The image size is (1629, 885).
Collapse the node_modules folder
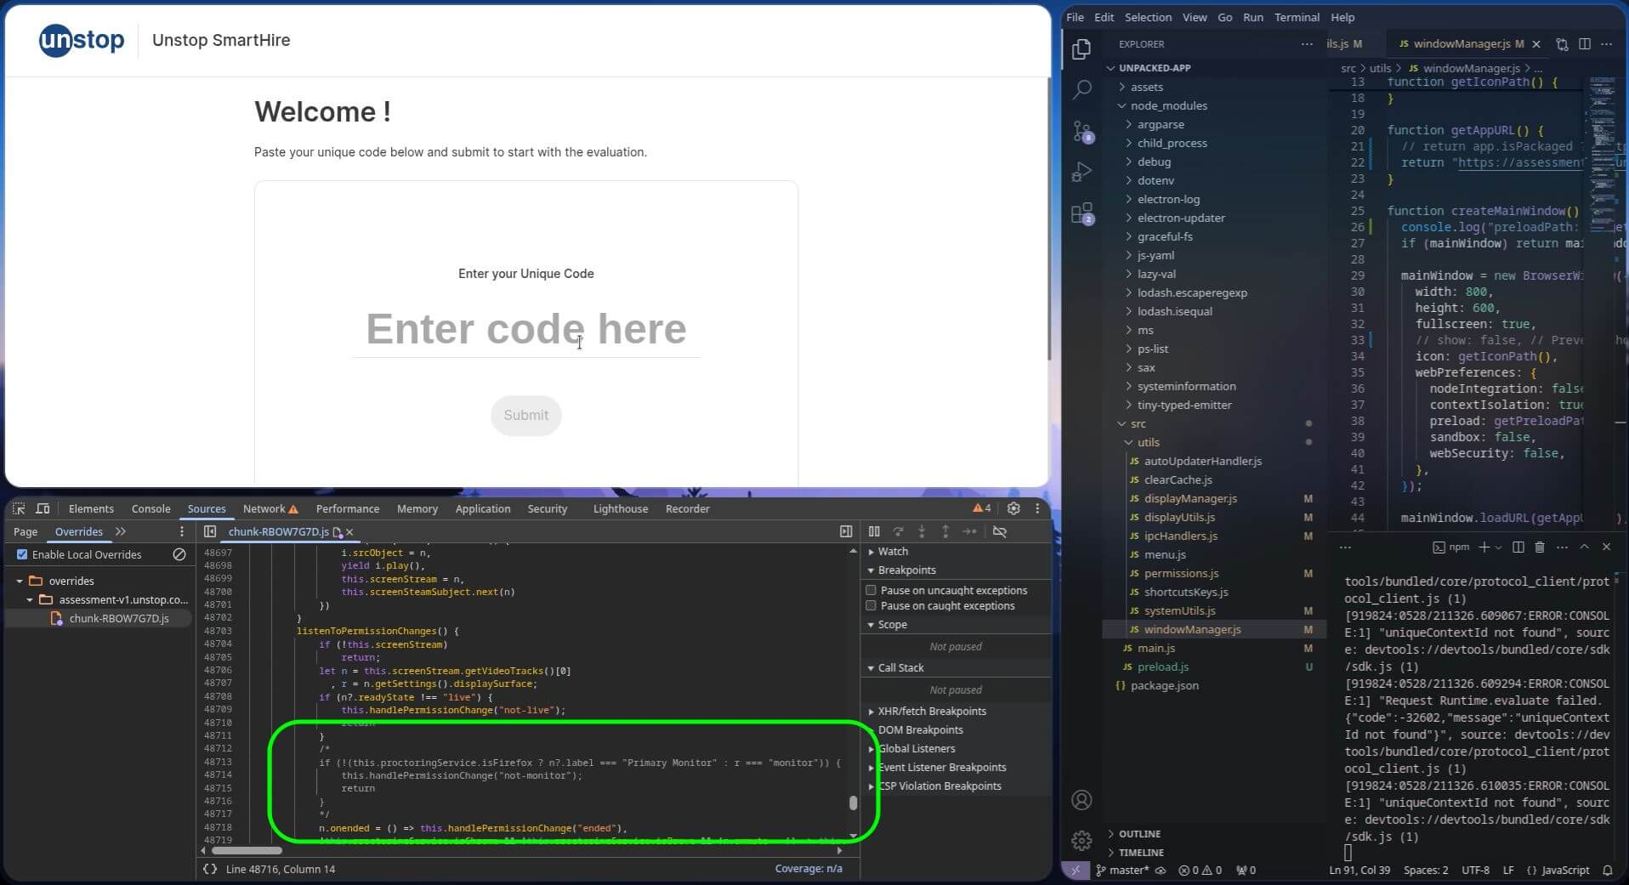pos(1124,105)
